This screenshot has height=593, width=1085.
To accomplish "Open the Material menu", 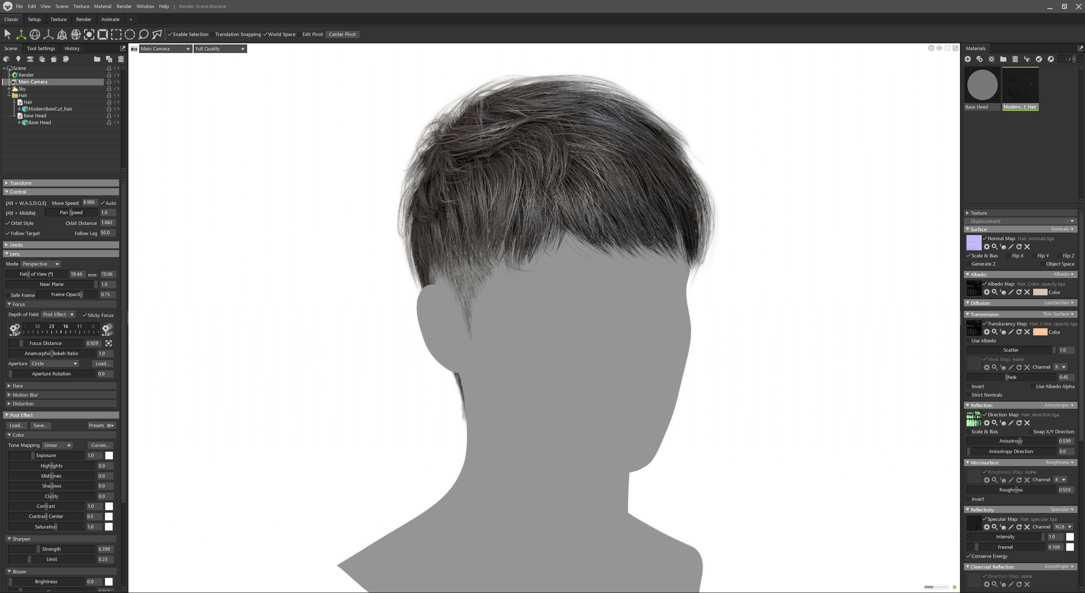I will point(102,6).
